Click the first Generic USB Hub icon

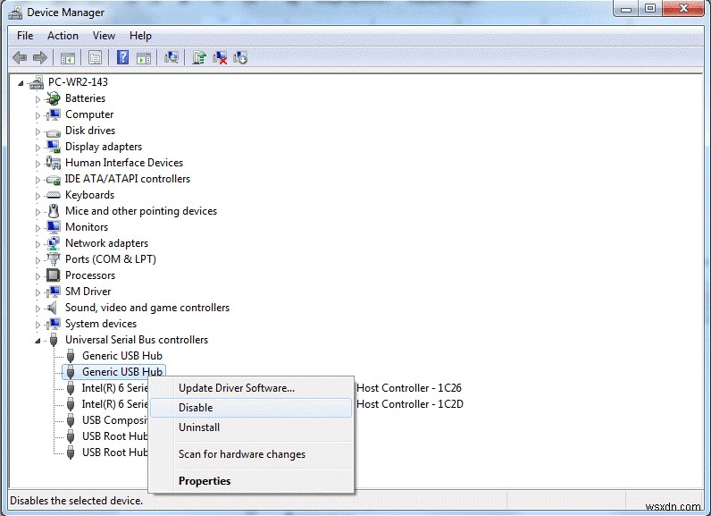click(71, 356)
